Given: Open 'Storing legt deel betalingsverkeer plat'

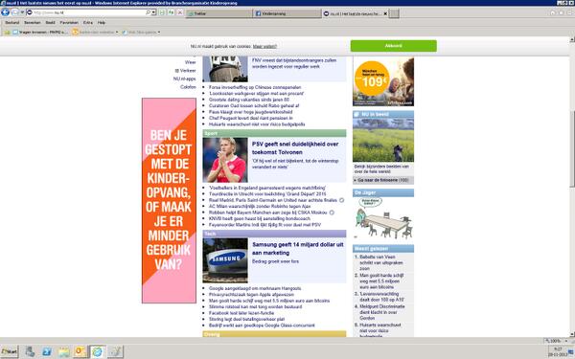Looking at the screenshot, I should pos(246,319).
